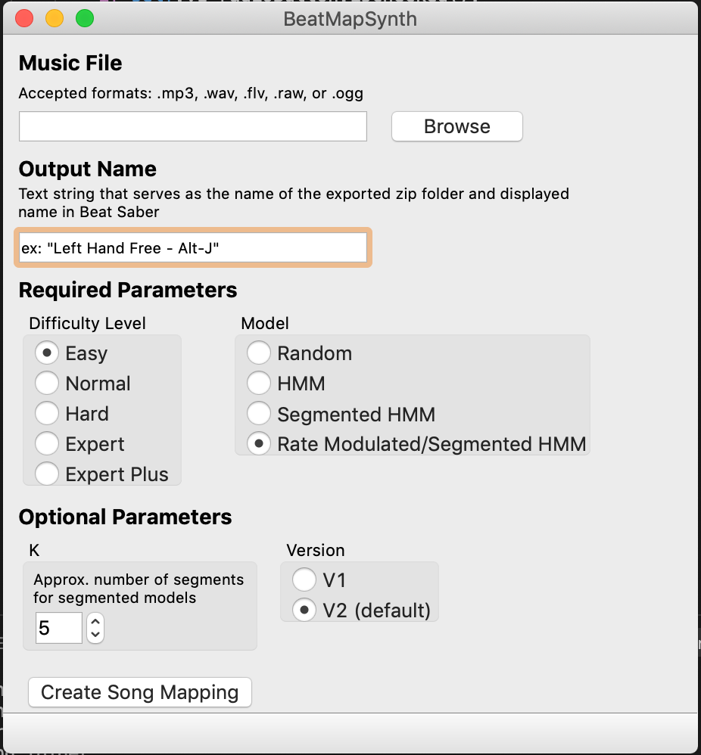Screen dimensions: 701x755
Task: Click the K segments number field
Action: 59,628
